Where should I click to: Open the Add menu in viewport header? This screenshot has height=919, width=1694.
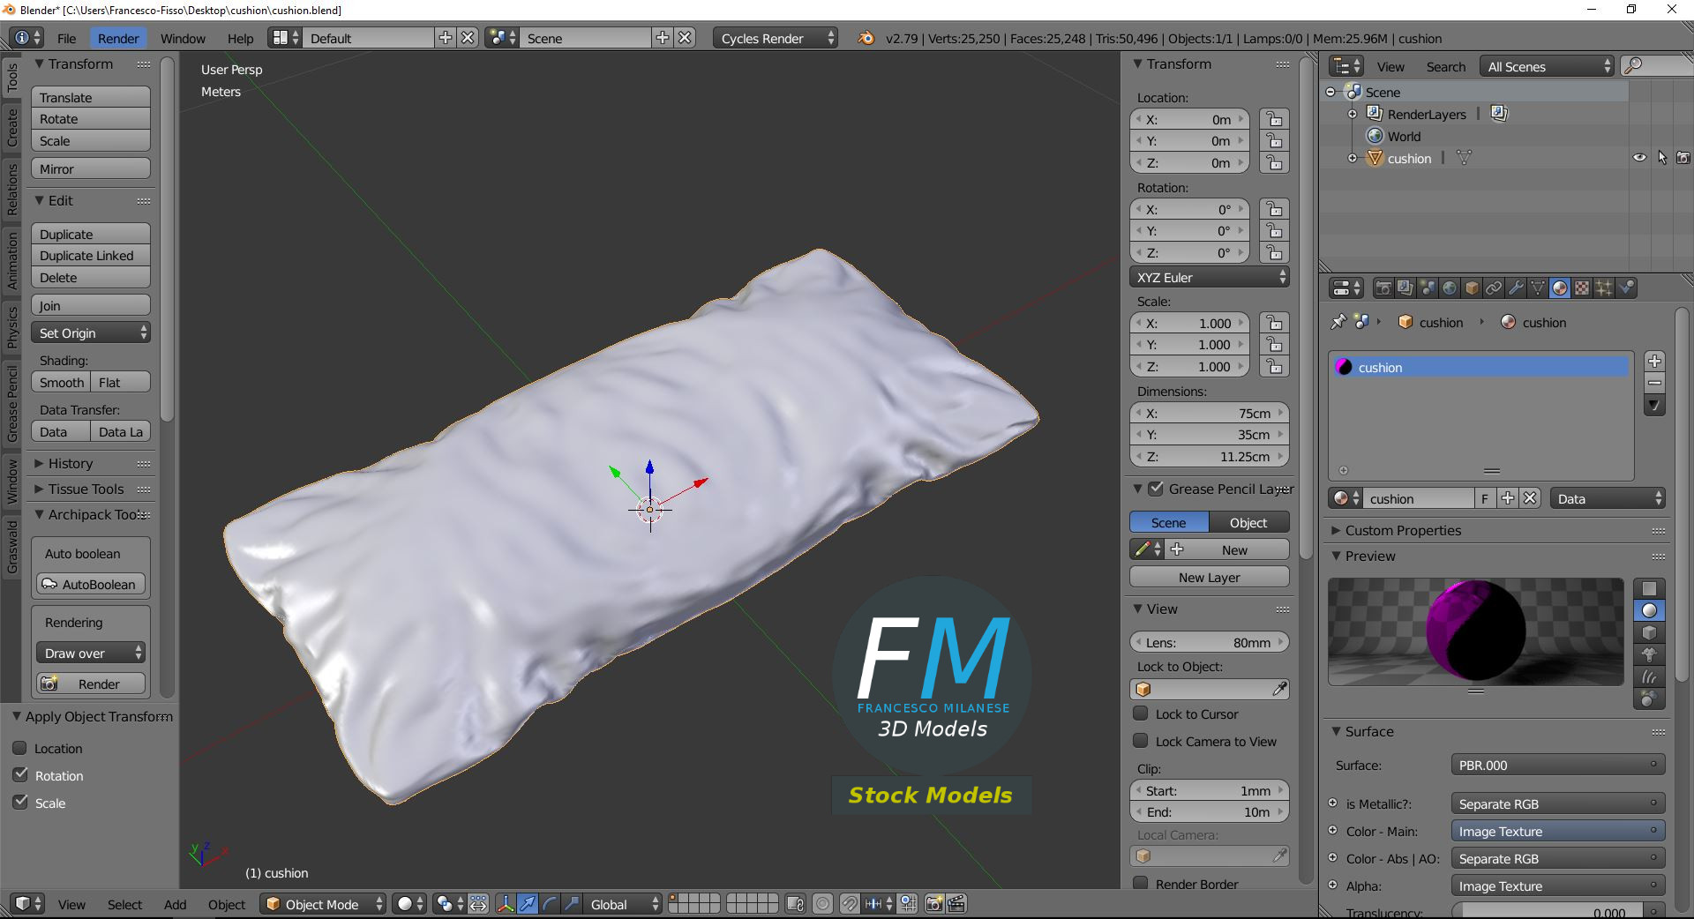click(175, 904)
